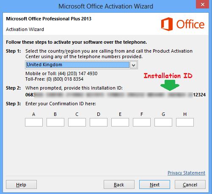Viewport: 212px width, 194px height.
Task: Click the Help button
Action: 21,185
